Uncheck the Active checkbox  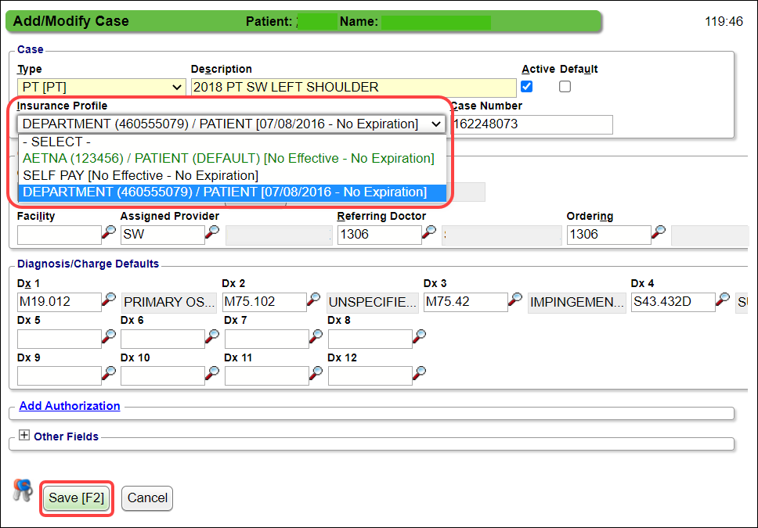(x=527, y=87)
